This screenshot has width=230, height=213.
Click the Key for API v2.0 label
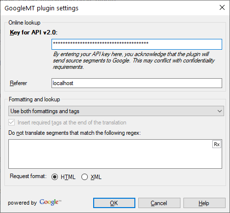click(x=34, y=32)
